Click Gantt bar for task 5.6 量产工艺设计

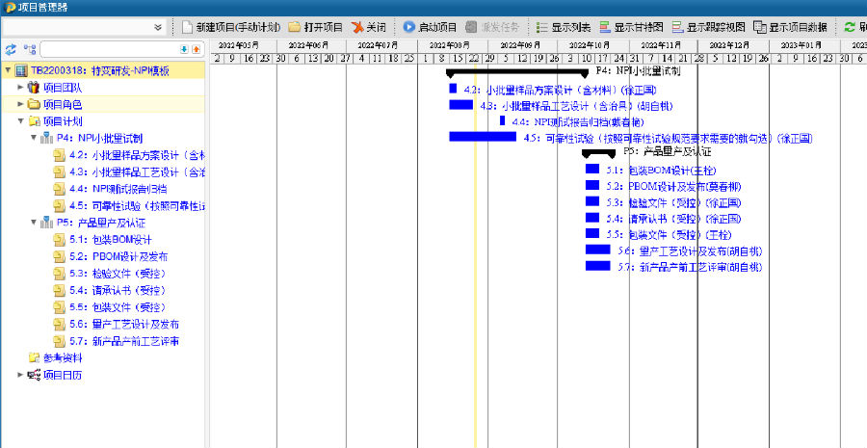tap(597, 250)
